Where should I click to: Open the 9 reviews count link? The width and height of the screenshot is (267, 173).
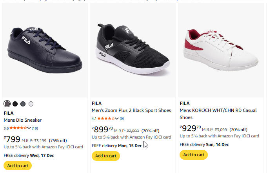tap(122, 118)
